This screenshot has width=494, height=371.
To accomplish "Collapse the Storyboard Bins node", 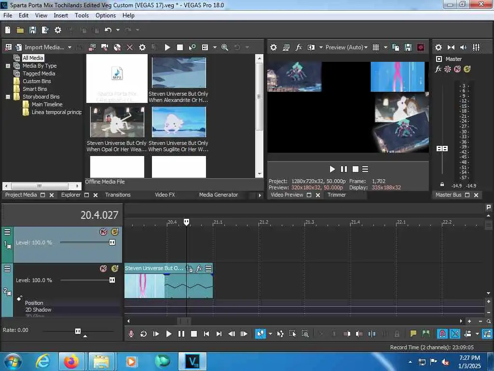I will click(x=8, y=97).
